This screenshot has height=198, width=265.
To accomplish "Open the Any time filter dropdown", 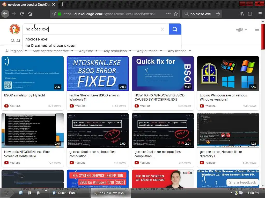I will click(x=88, y=51).
